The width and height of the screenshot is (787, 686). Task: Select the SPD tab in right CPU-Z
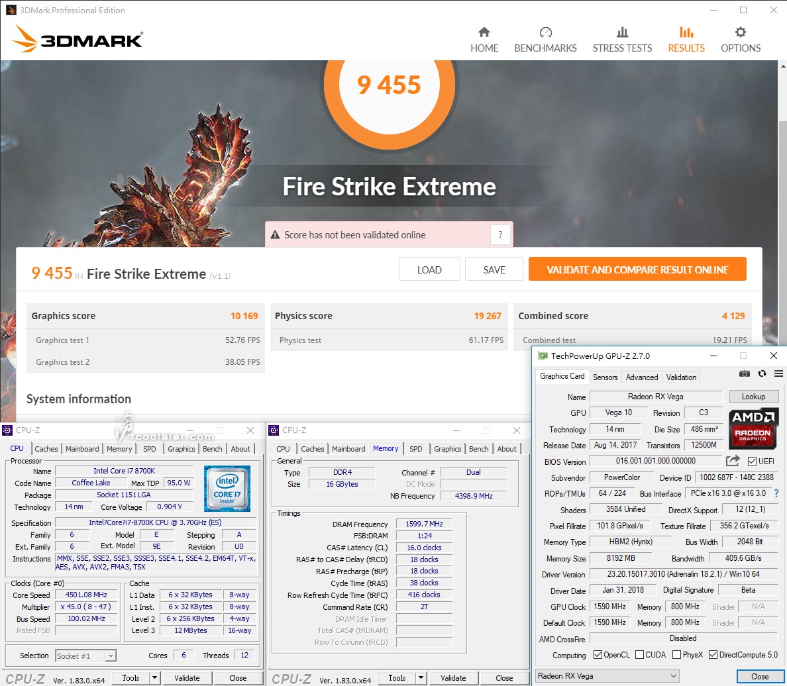coord(415,449)
